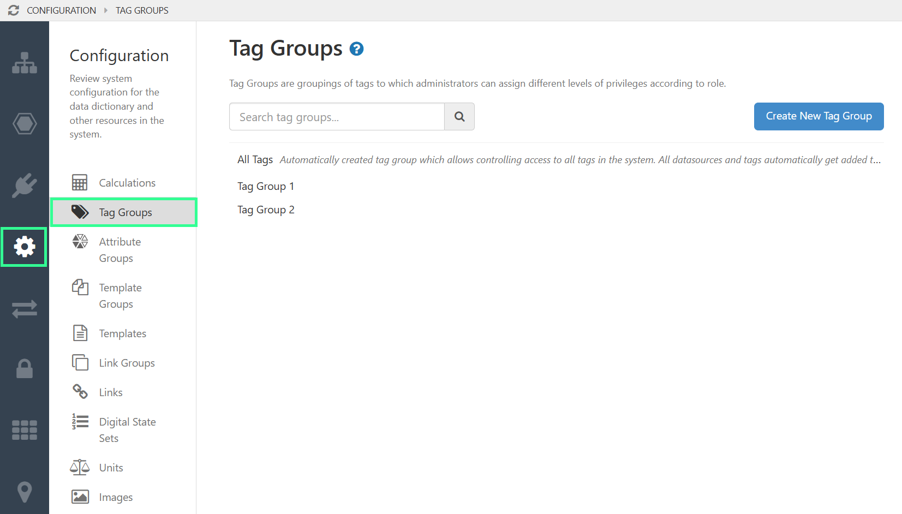Select the Configuration gear icon

24,247
